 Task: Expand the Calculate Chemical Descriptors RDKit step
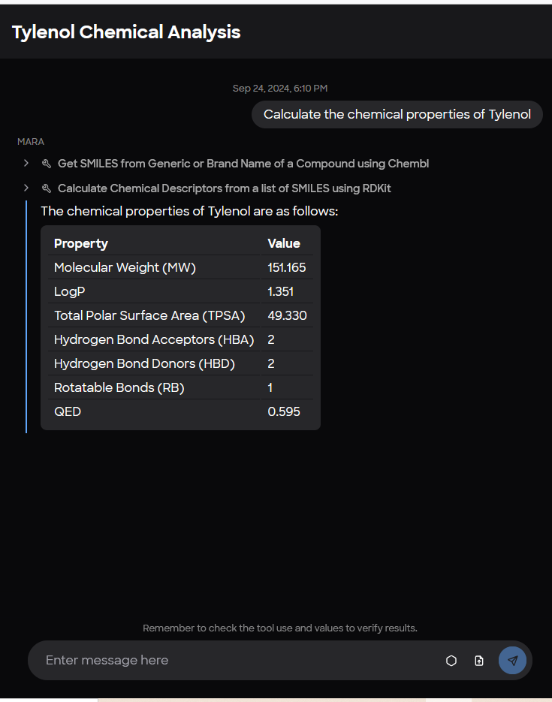click(x=26, y=188)
